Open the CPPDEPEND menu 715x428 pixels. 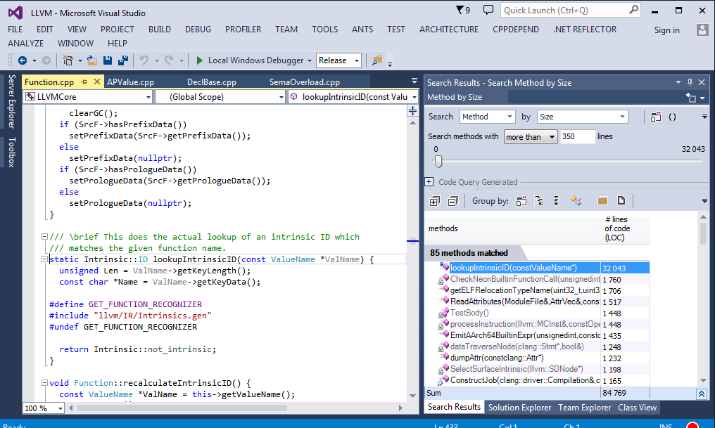516,30
